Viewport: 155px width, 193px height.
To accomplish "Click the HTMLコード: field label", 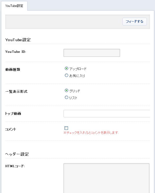I will click(x=15, y=166).
